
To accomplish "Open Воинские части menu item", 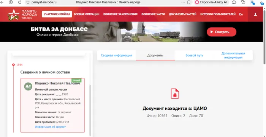I will [153, 14].
